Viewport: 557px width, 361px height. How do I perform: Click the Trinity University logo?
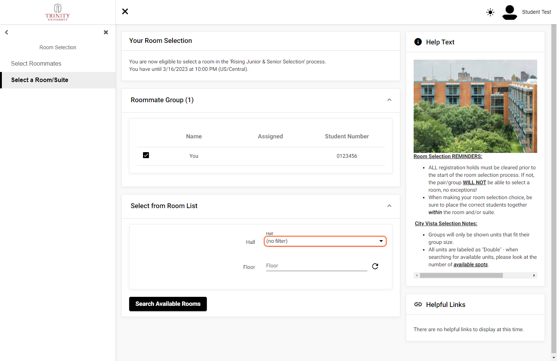tap(57, 12)
